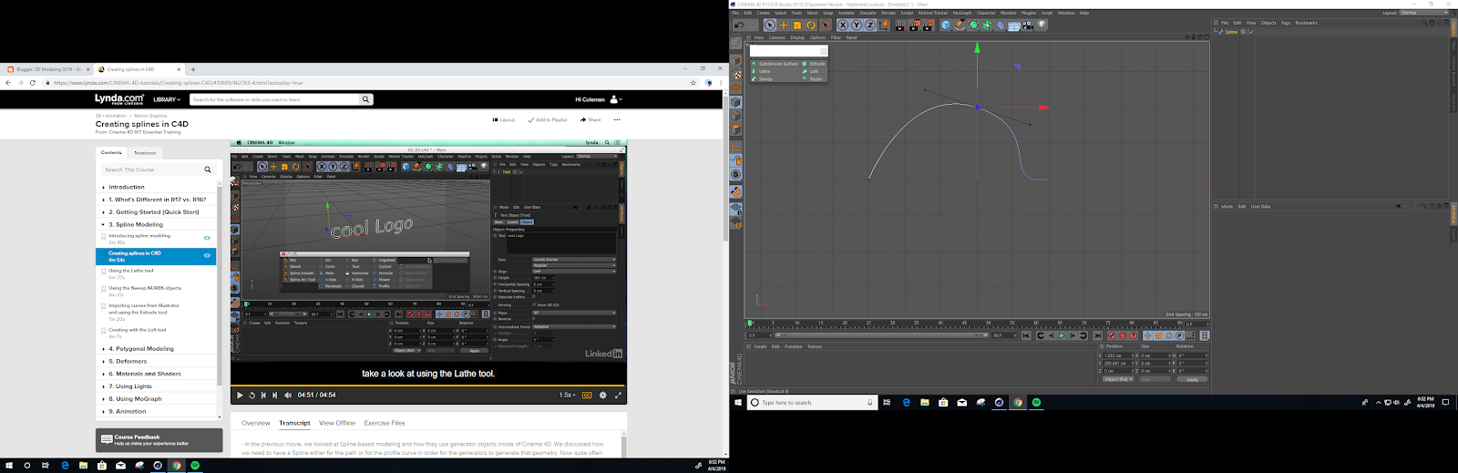1458x473 pixels.
Task: Expand chapter 1. What's Different in R17 vs. R16?
Action: (x=157, y=200)
